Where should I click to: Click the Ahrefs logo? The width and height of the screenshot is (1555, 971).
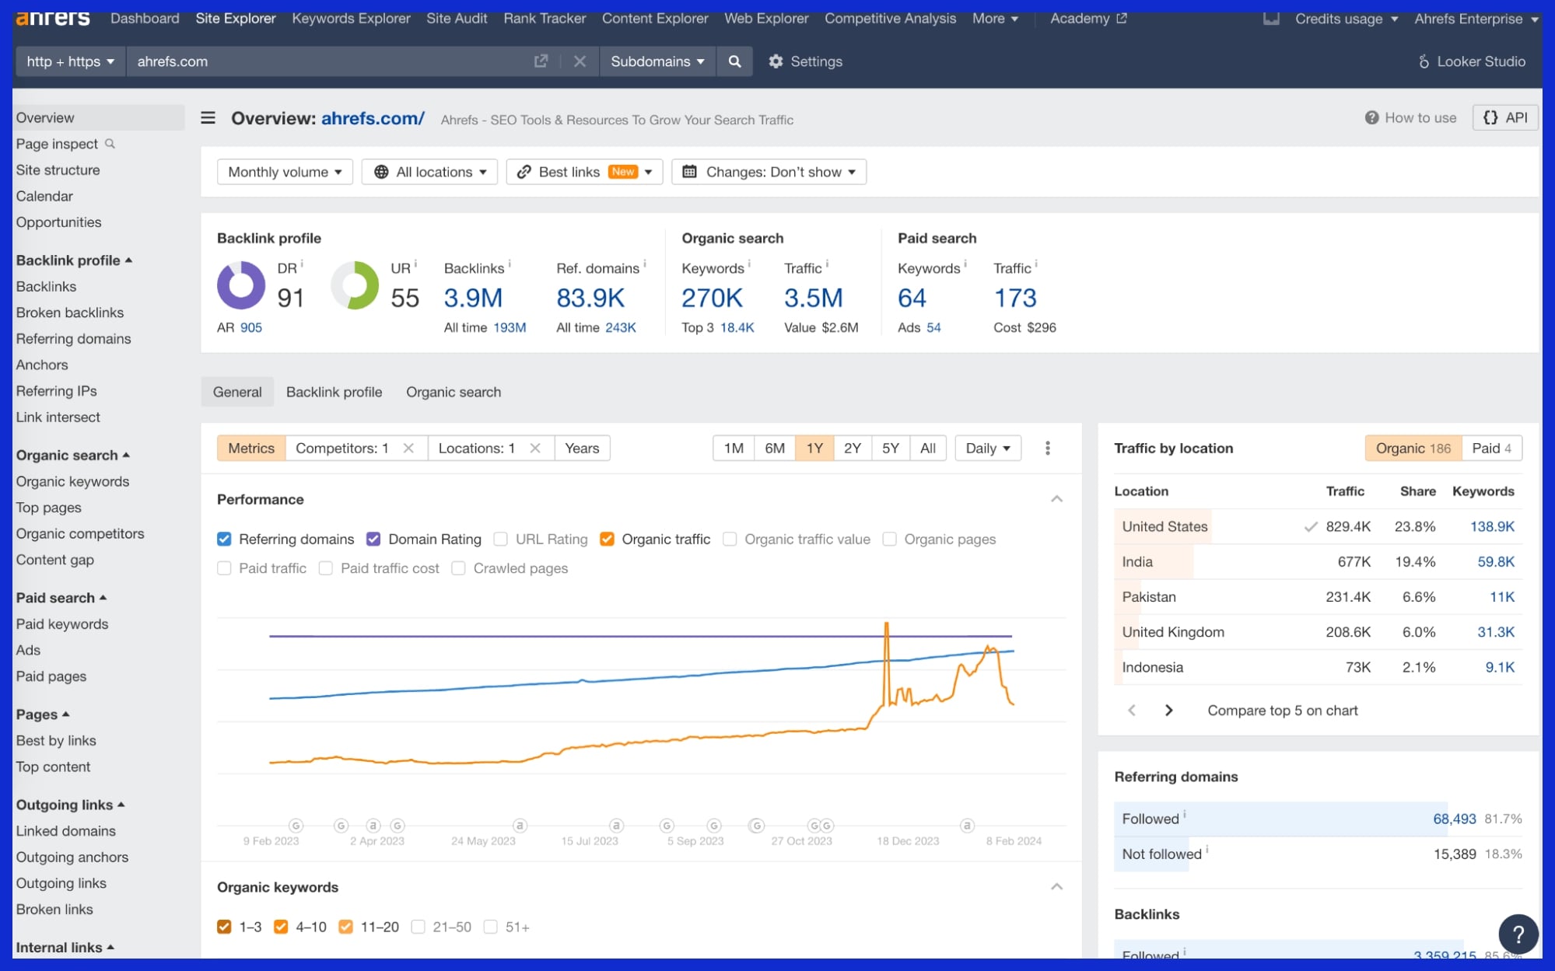(x=53, y=18)
